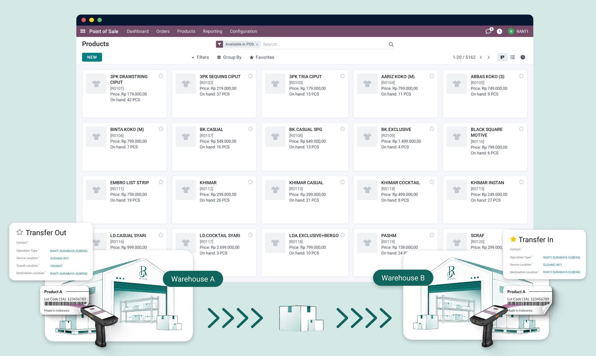Unstar the Transfer In card
This screenshot has width=596, height=356.
513,239
